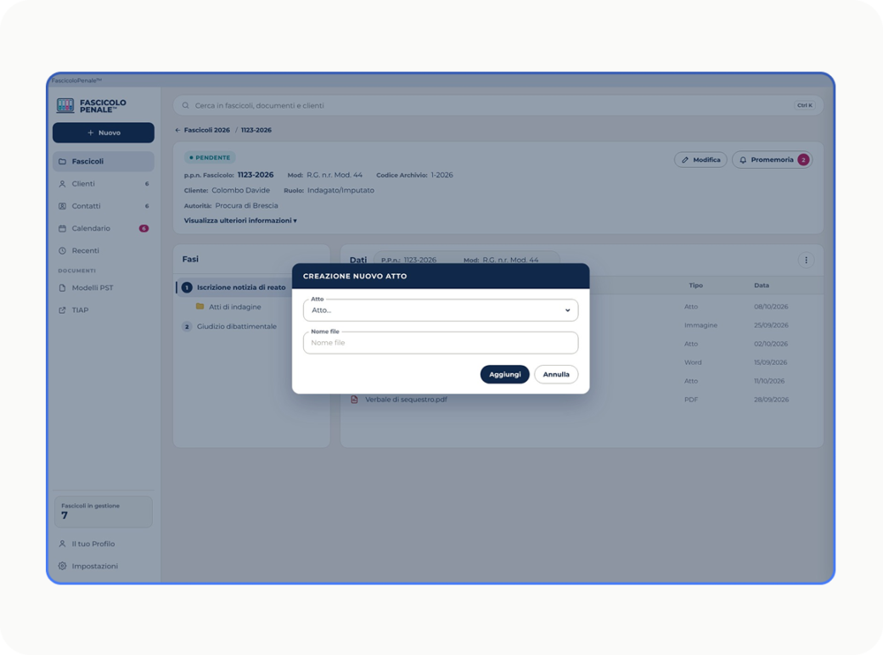Image resolution: width=883 pixels, height=655 pixels.
Task: Focus the search field for fascicoli and documenti
Action: point(498,106)
